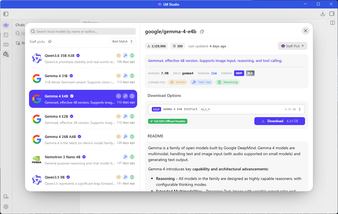
Task: Click vision eye icon on Qwen3.6 35B A3B
Action: [119, 55]
